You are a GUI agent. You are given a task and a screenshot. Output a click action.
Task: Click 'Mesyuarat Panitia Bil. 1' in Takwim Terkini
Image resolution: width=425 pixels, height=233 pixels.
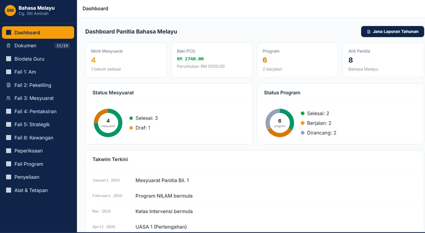162,180
